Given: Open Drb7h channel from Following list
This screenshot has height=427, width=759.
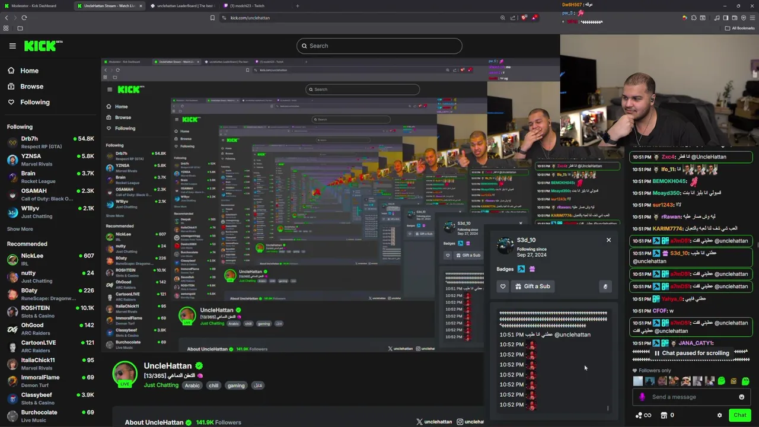Looking at the screenshot, I should 50,142.
